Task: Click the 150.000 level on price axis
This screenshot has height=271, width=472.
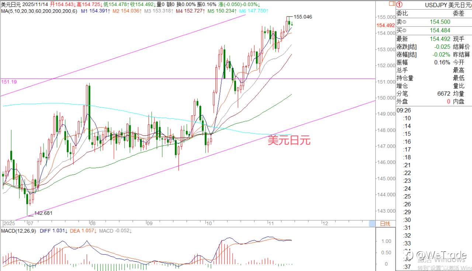Action: click(386, 98)
